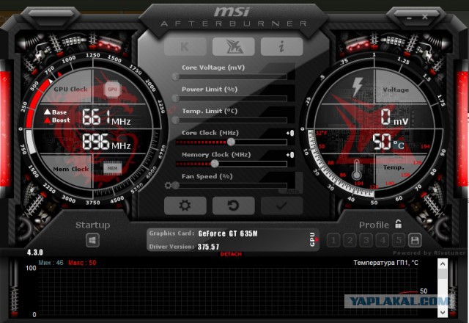Toggle Windows Startup icon button

[92, 240]
